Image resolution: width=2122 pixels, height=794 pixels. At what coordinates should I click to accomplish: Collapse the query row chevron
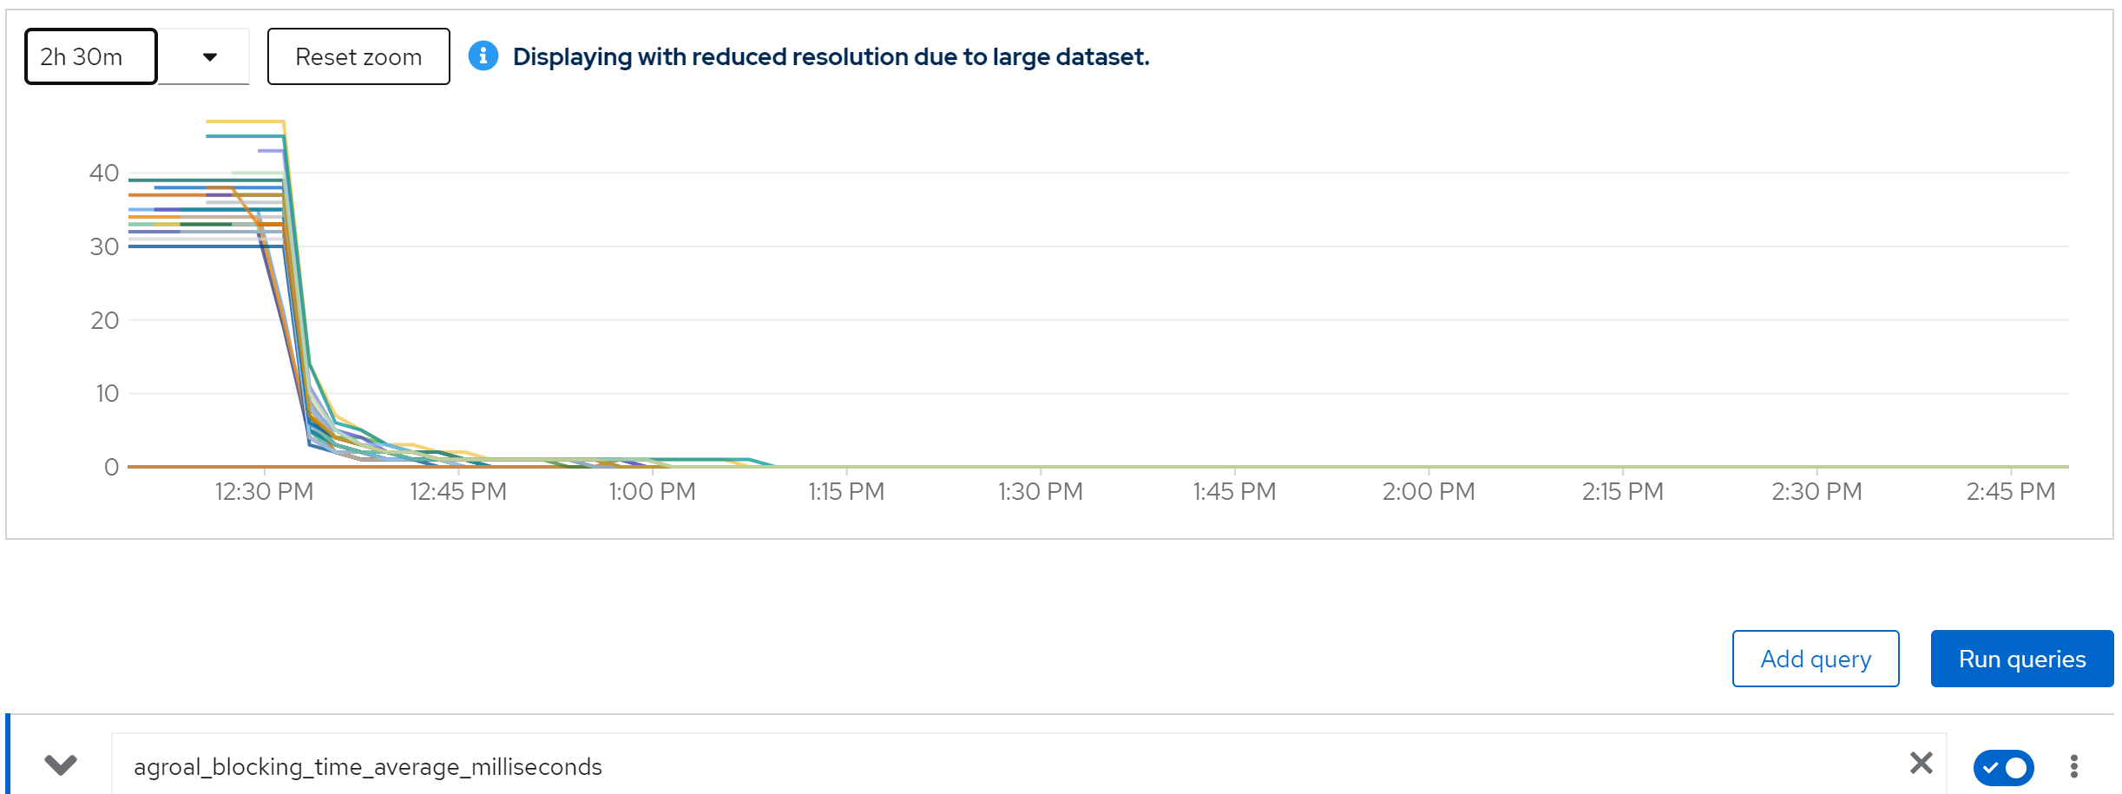coord(61,765)
